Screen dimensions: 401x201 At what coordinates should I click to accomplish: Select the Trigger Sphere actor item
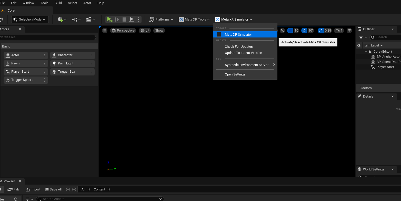coord(26,80)
